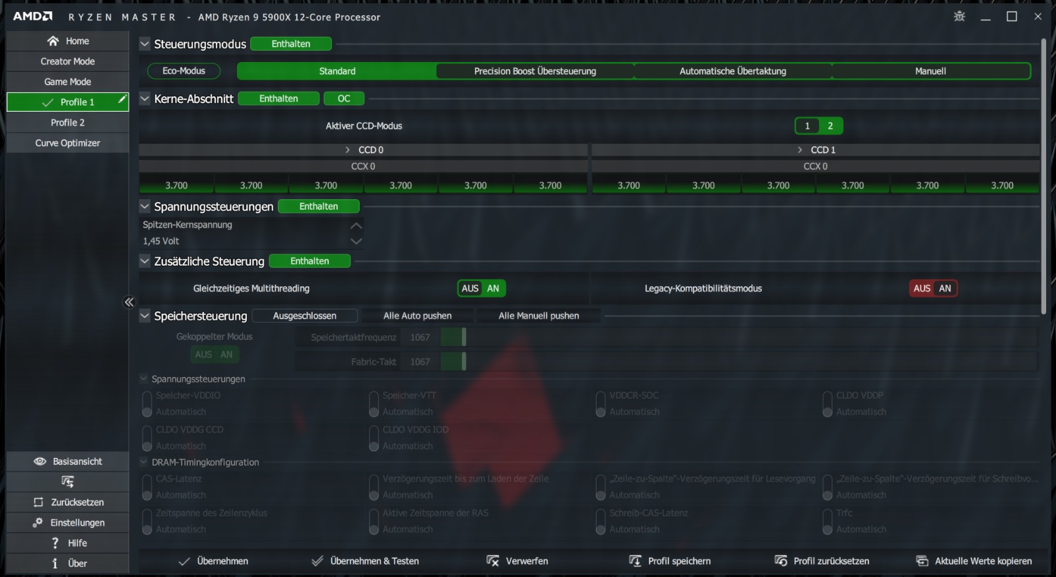
Task: Toggle Gekoppelter Modus AUS/AN switch
Action: click(x=214, y=355)
